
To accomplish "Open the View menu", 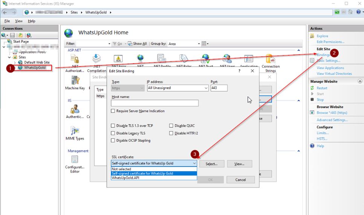I will pos(19,21).
